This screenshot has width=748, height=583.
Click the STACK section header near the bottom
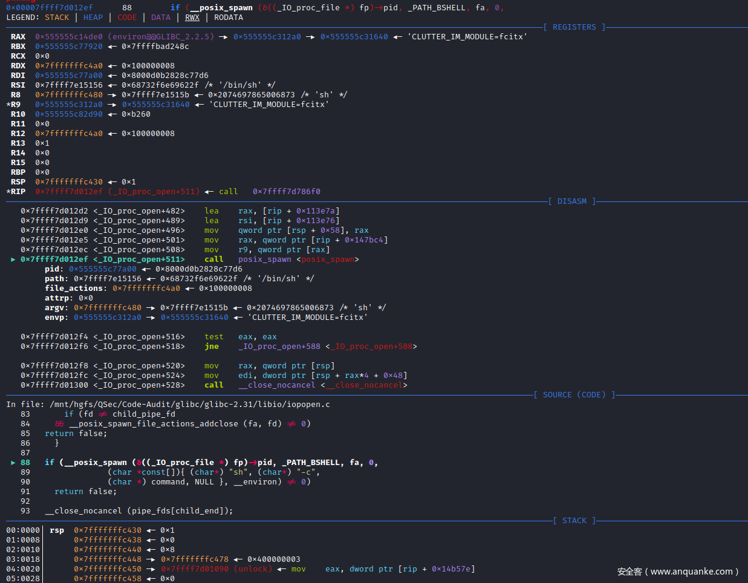tap(574, 521)
